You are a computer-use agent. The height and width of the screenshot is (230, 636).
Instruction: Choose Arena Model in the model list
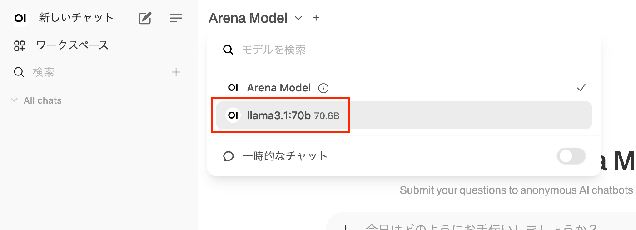point(279,88)
